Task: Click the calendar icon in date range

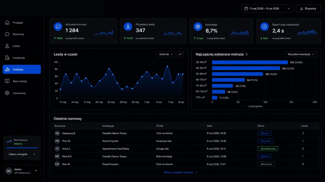Action: coord(246,9)
